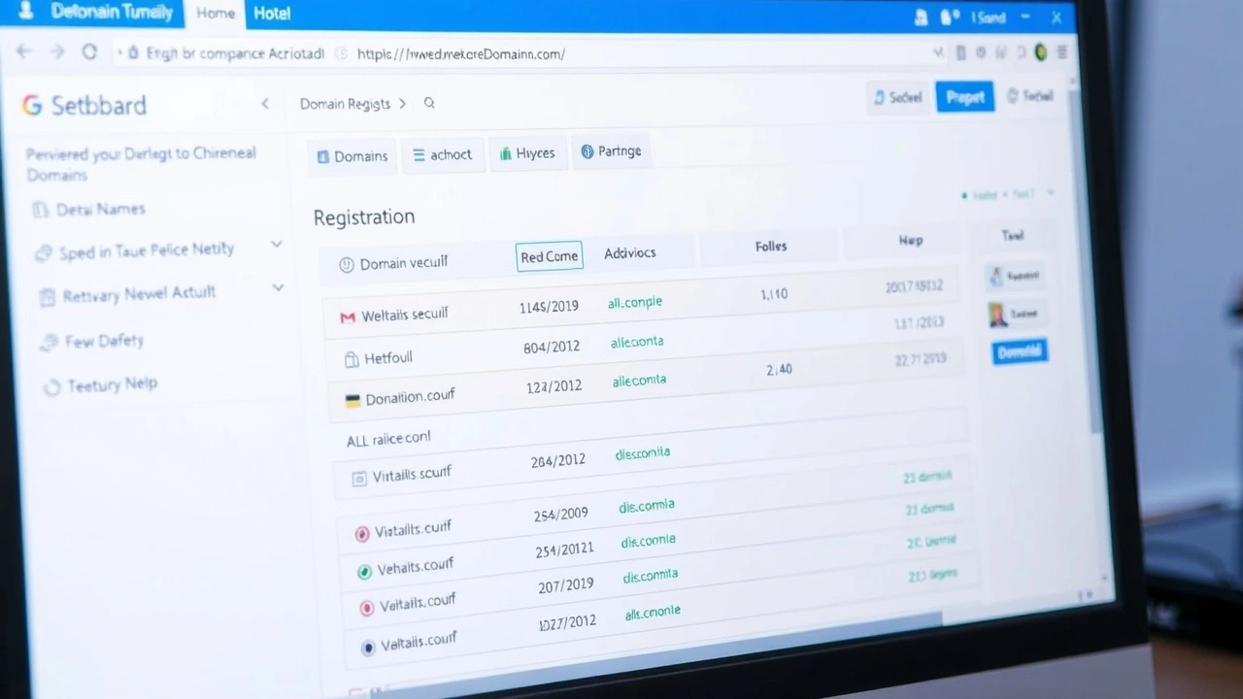Open the Hiyces tab
Screen dimensions: 1243x699
click(x=527, y=153)
